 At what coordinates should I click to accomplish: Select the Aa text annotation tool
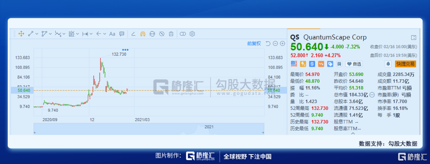[112, 34]
